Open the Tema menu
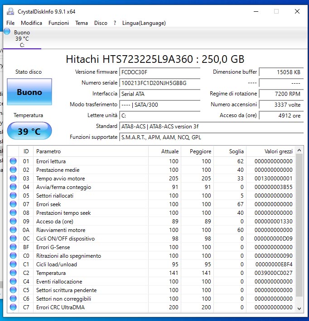The width and height of the screenshot is (309, 321). tap(82, 23)
